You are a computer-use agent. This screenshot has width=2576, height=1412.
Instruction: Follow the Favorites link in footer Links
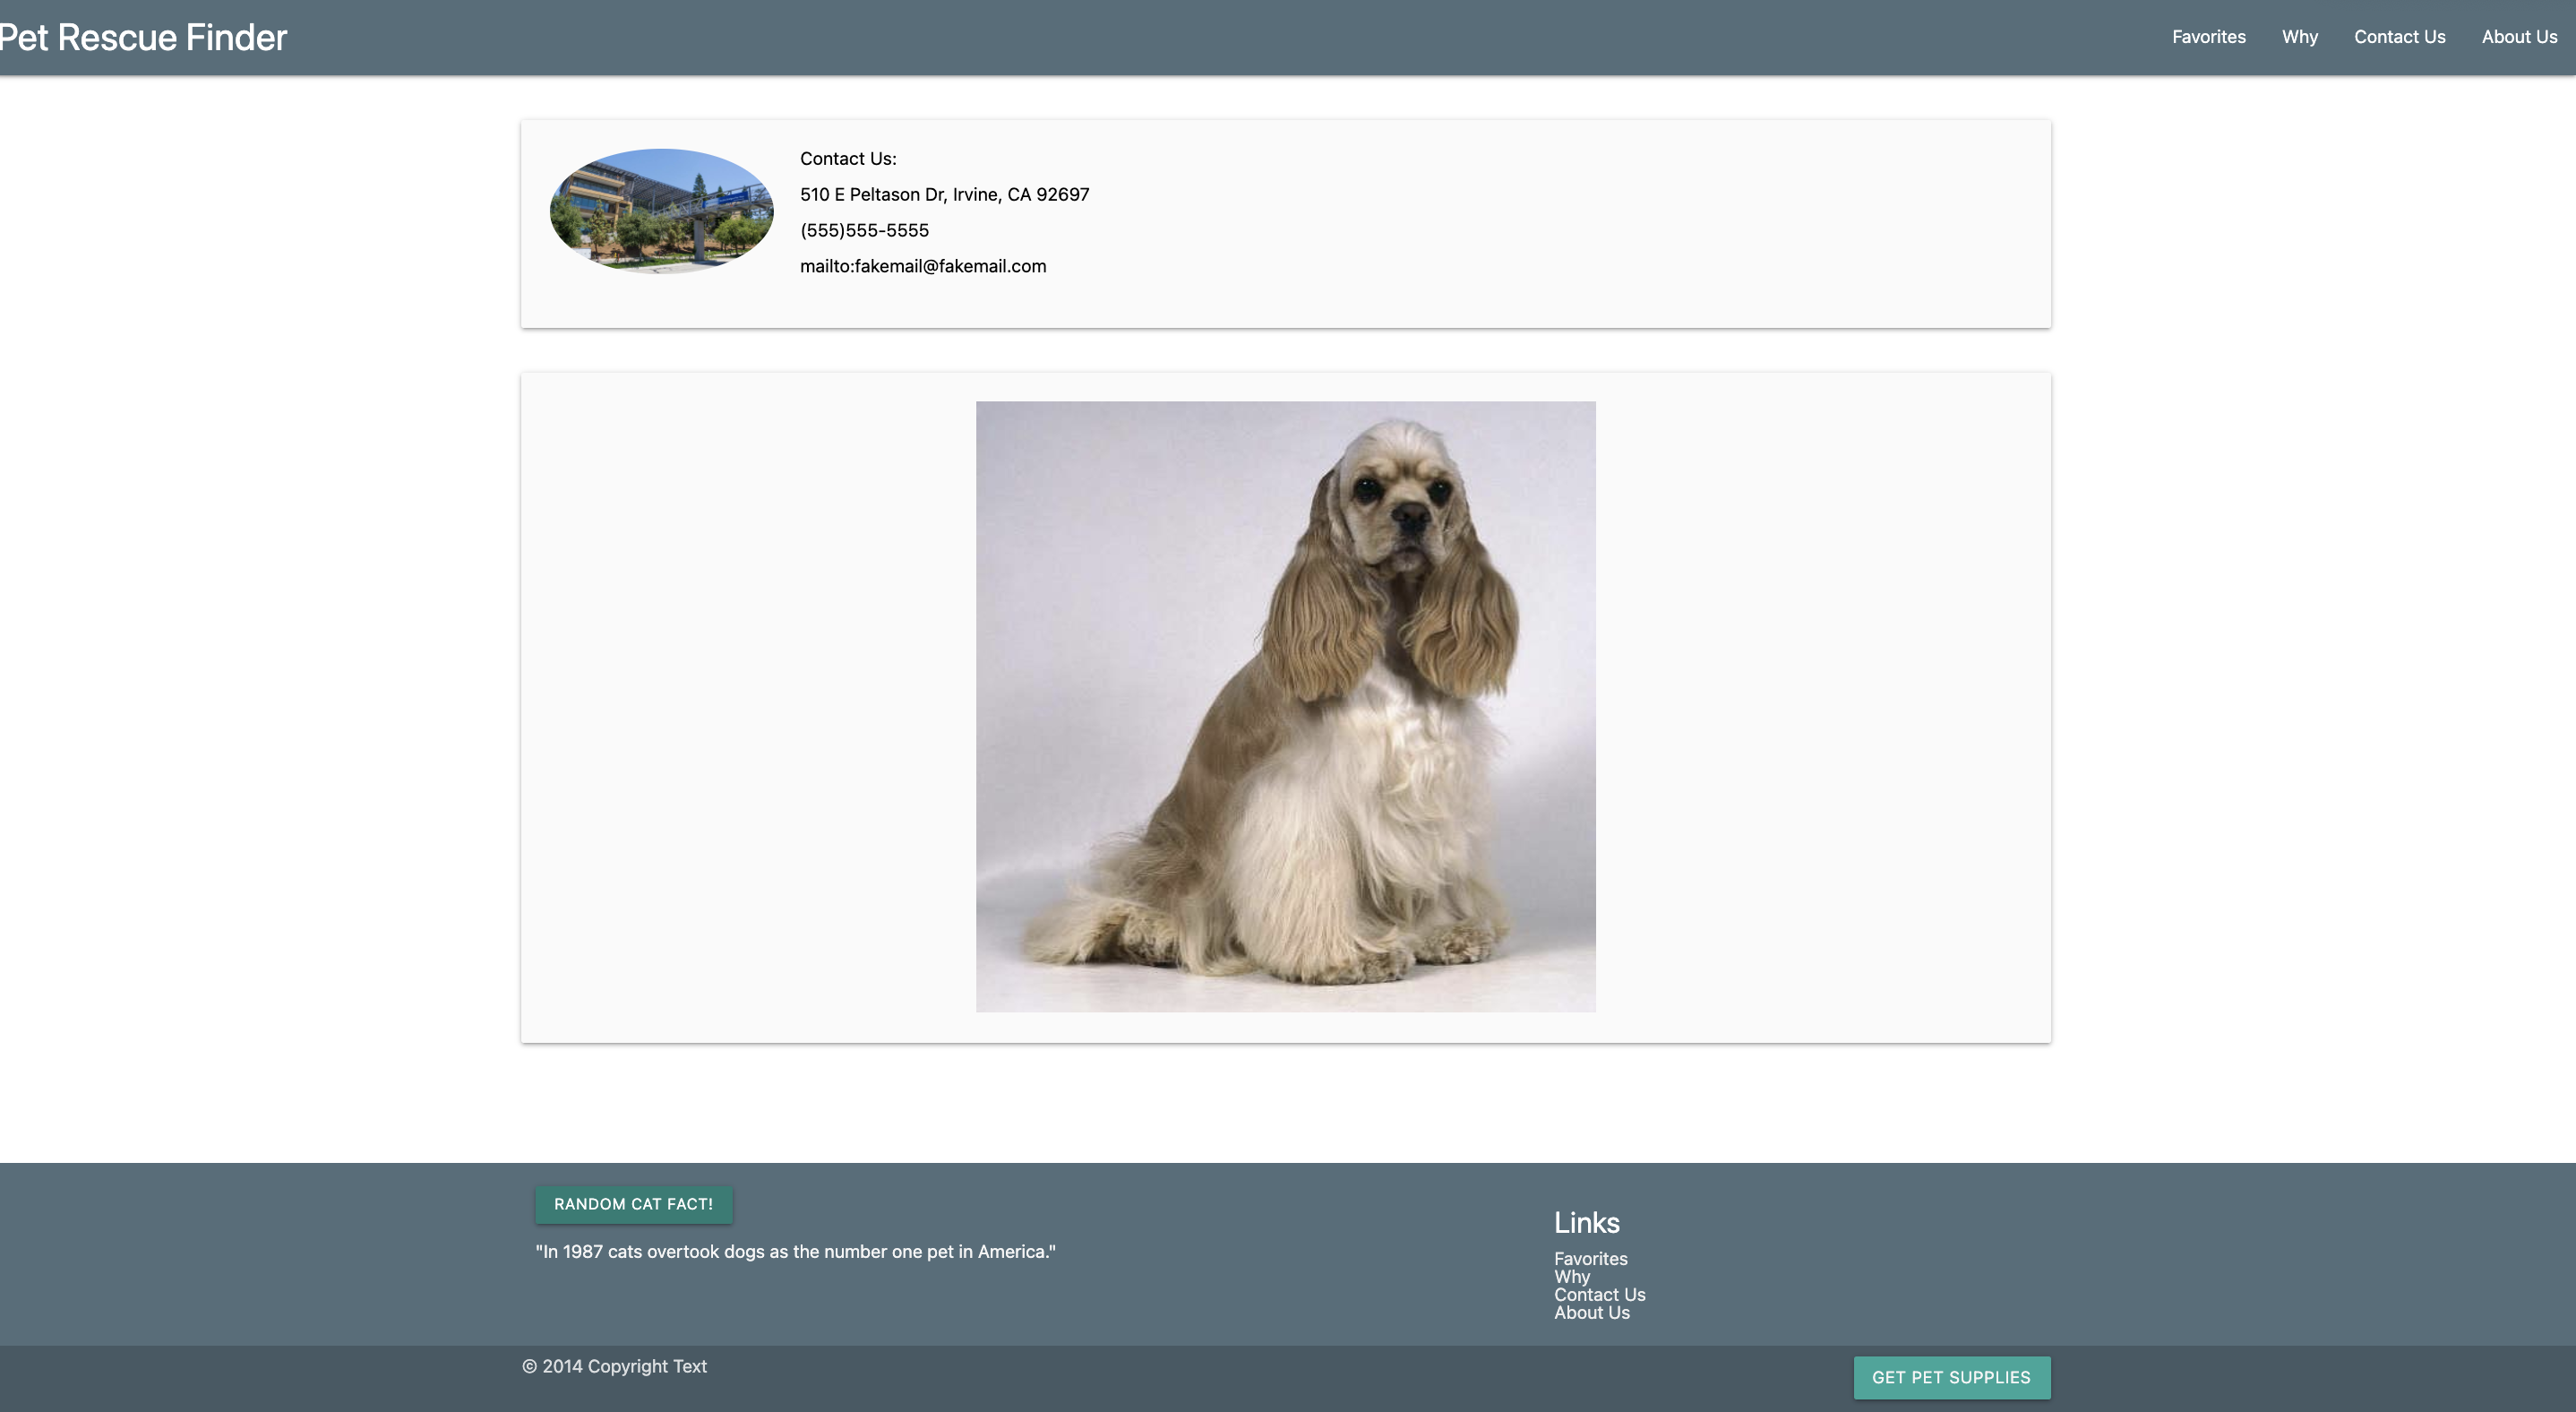coord(1590,1258)
